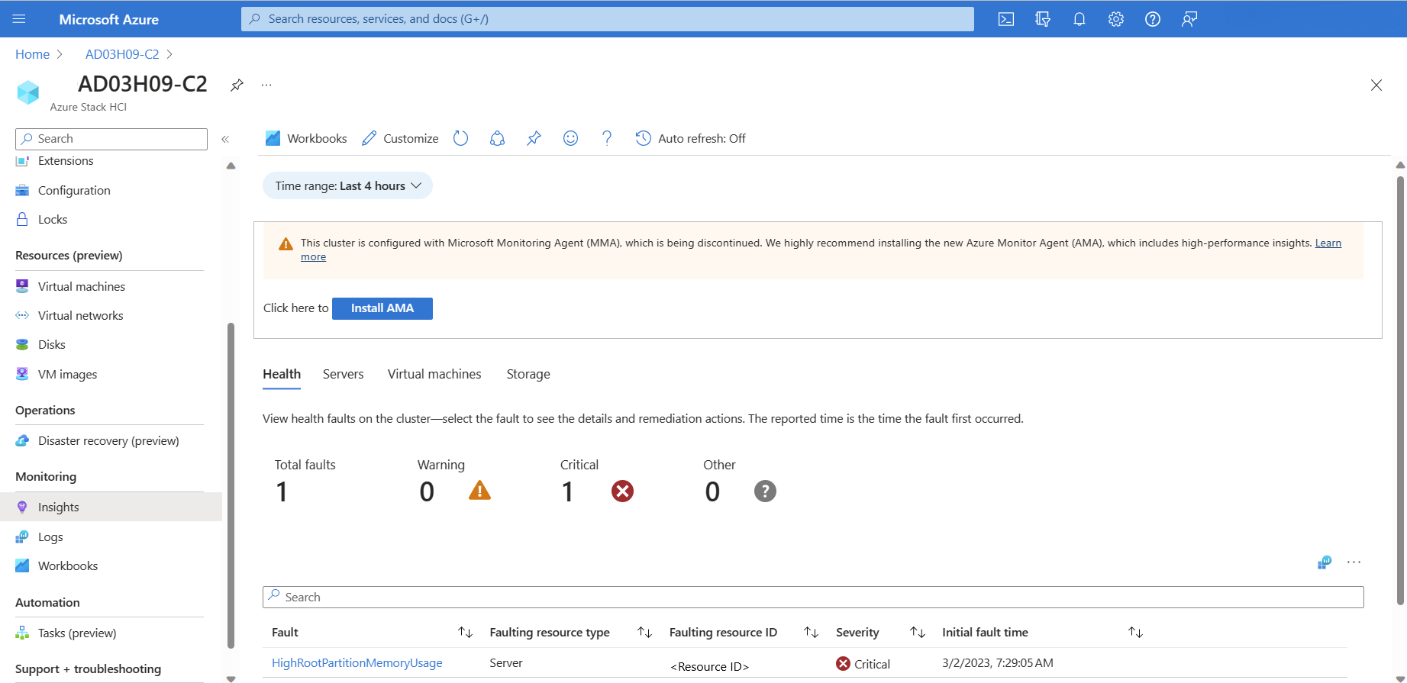
Task: Collapse the left navigation pane
Action: click(x=225, y=139)
